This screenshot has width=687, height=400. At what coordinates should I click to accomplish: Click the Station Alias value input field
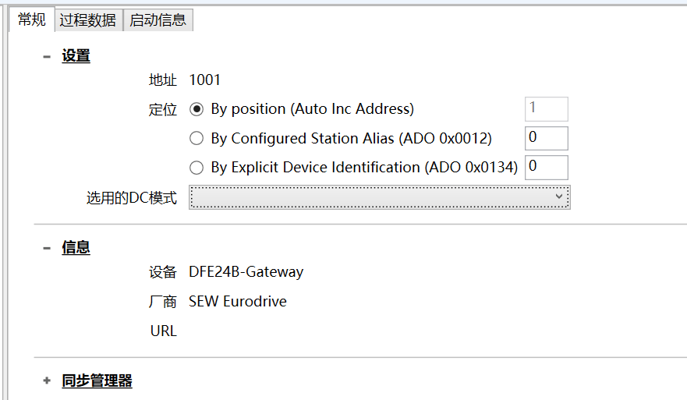point(547,138)
